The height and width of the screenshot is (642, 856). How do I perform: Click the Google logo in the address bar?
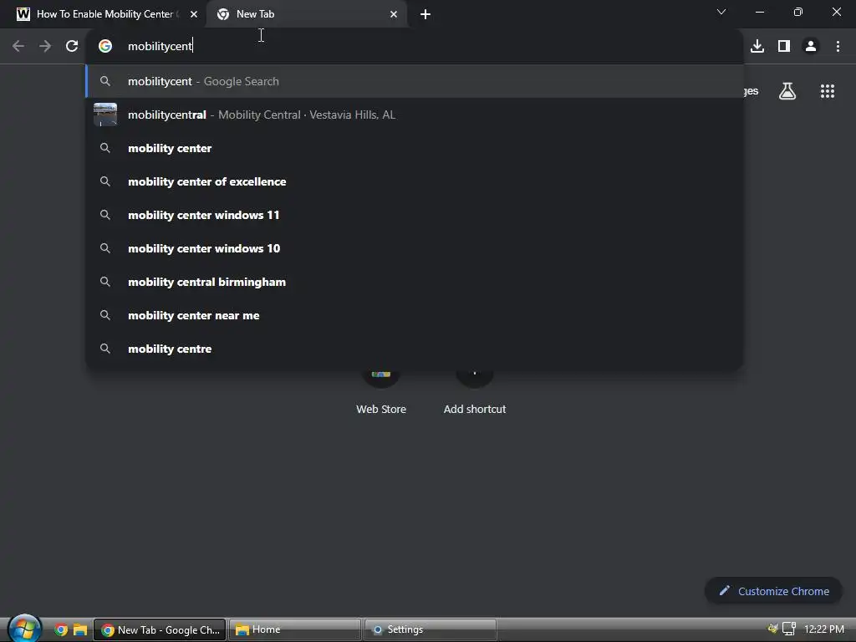tap(105, 47)
